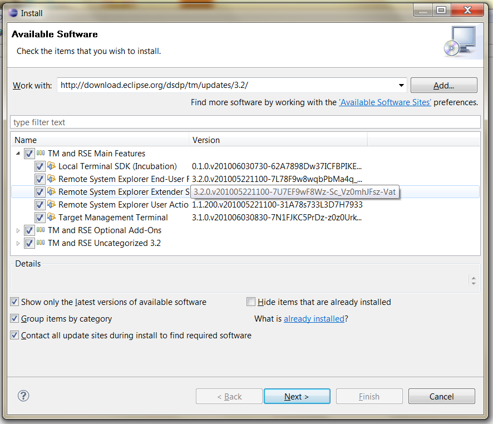Maximize the Install window
493x424 pixels.
tap(441, 10)
